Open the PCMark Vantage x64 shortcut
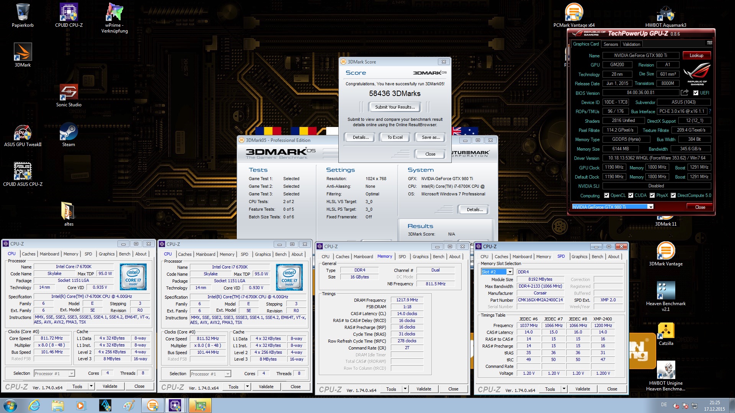This screenshot has width=735, height=413. click(574, 15)
